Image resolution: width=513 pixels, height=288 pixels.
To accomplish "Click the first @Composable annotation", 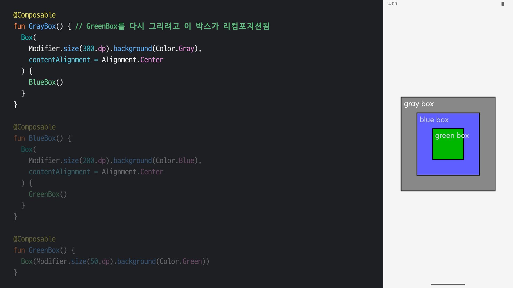I will tap(34, 15).
